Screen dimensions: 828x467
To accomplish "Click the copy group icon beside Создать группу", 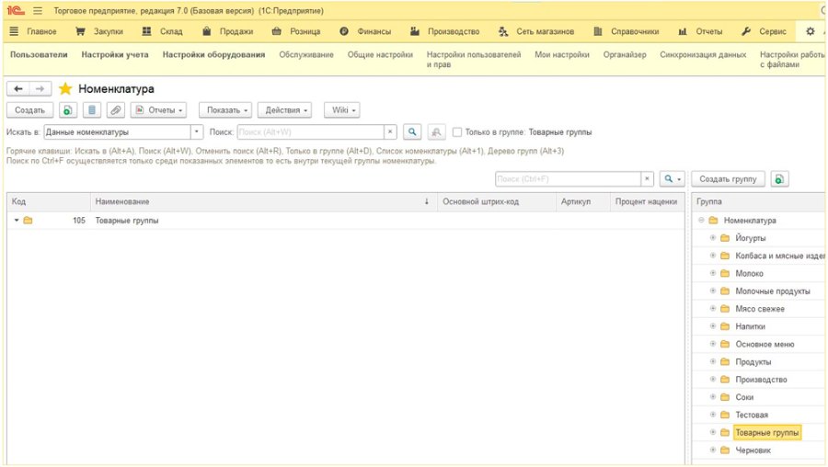I will click(779, 179).
